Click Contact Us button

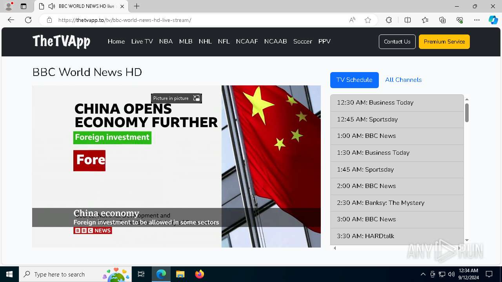click(397, 42)
